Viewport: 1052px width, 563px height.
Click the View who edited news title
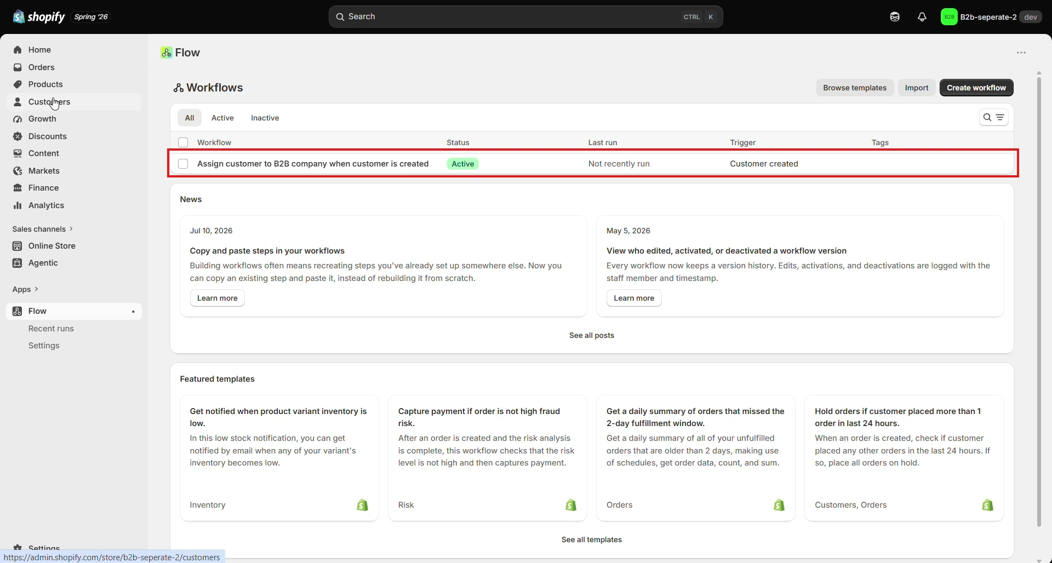727,251
